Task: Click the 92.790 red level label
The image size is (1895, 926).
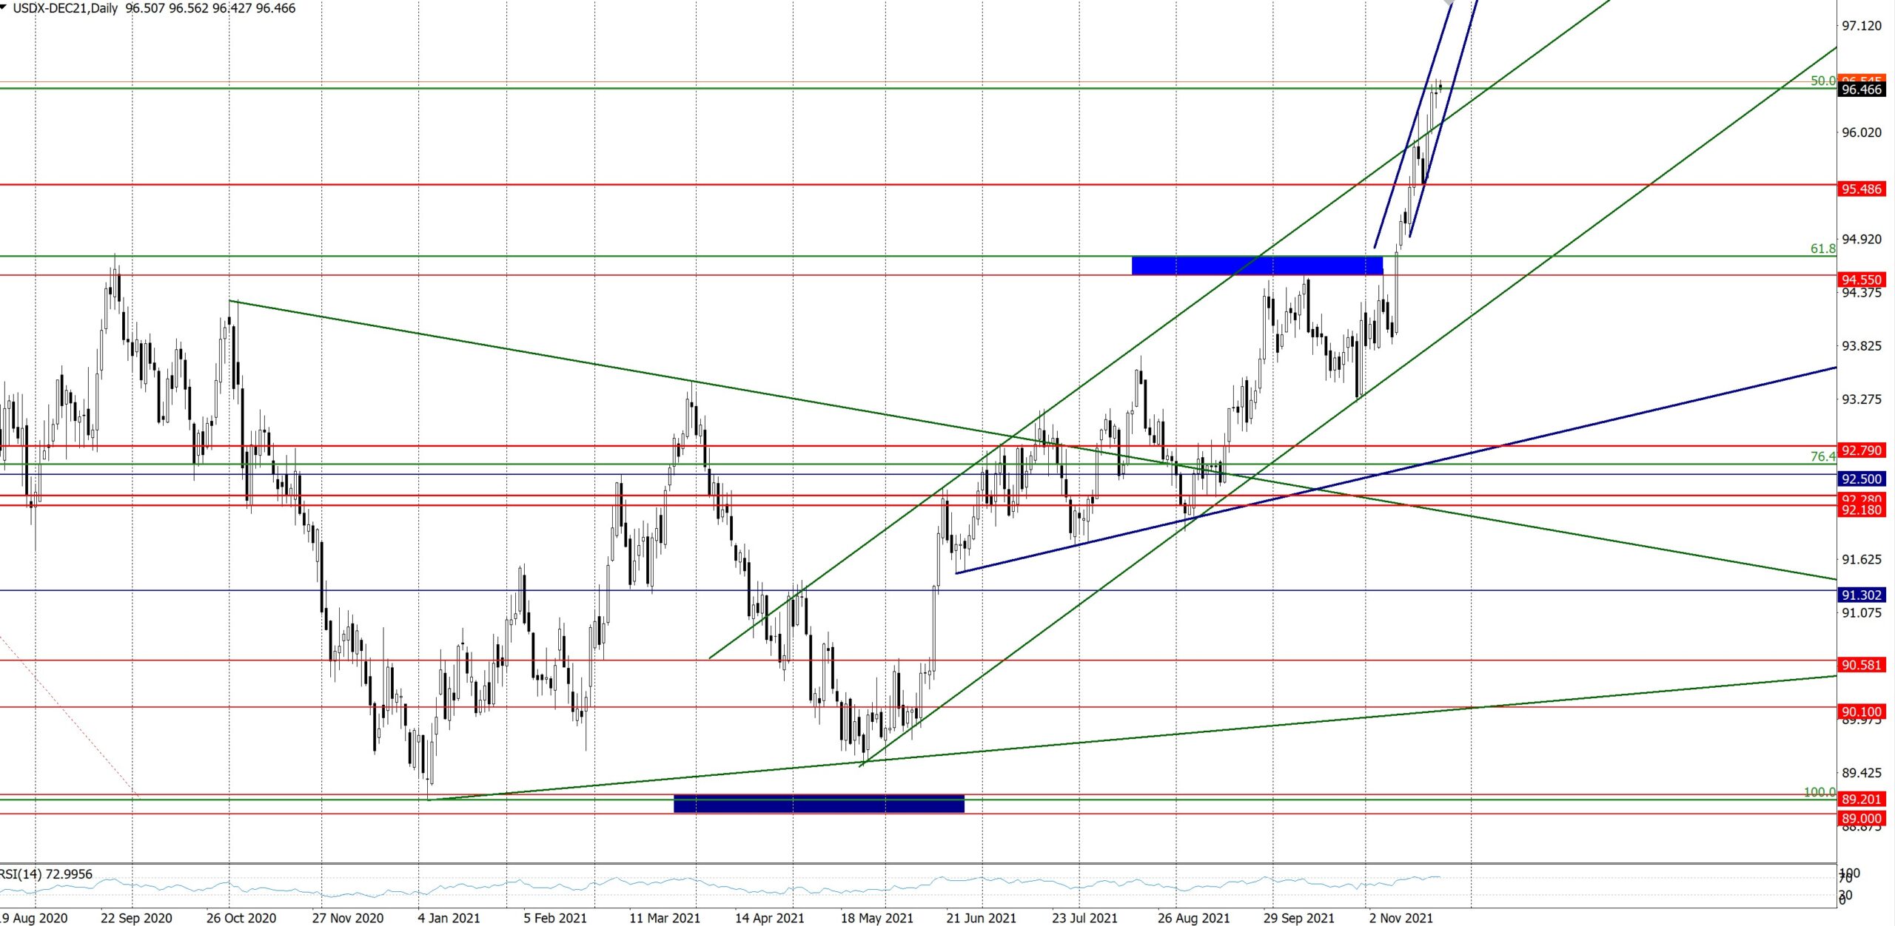Action: tap(1861, 450)
